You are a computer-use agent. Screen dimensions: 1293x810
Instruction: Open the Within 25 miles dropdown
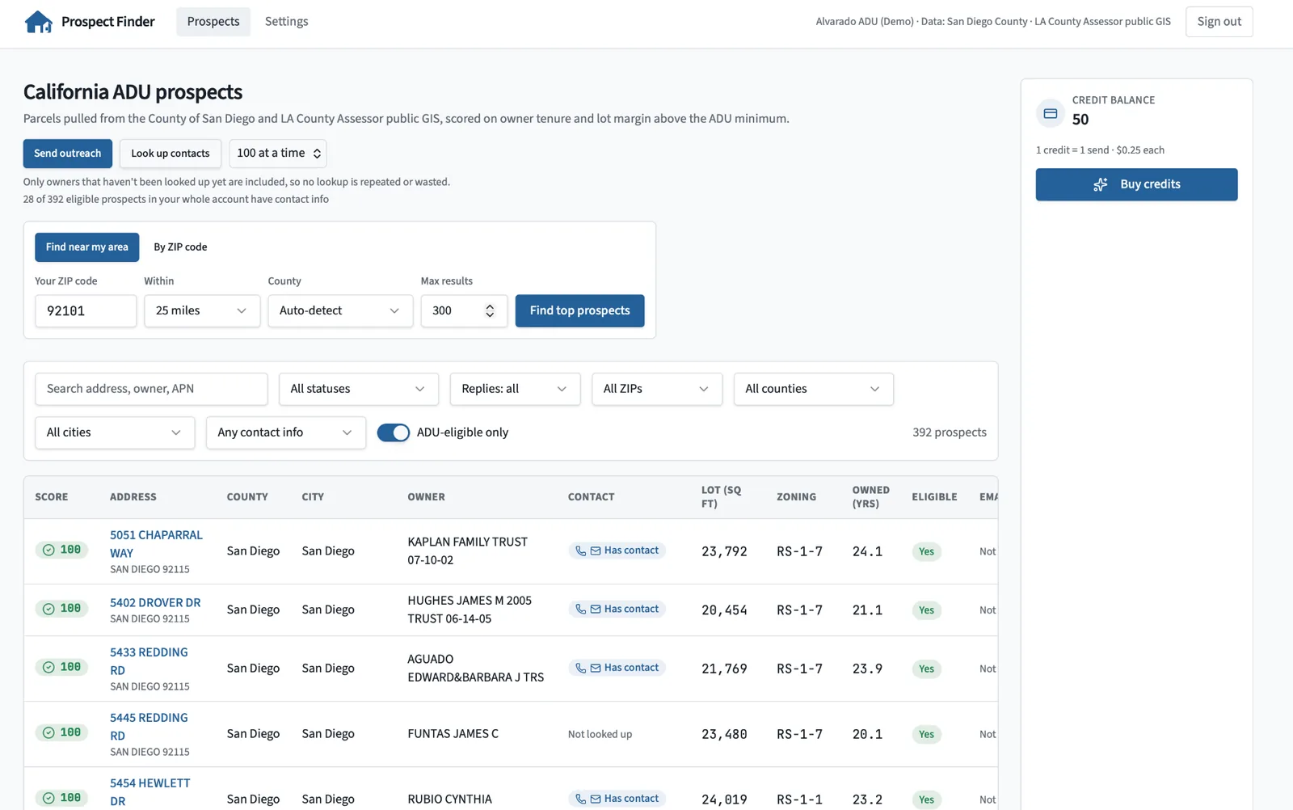tap(202, 310)
